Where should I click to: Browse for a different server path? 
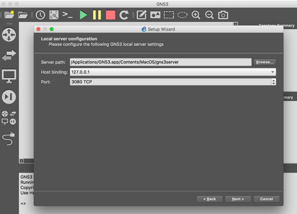tap(265, 62)
